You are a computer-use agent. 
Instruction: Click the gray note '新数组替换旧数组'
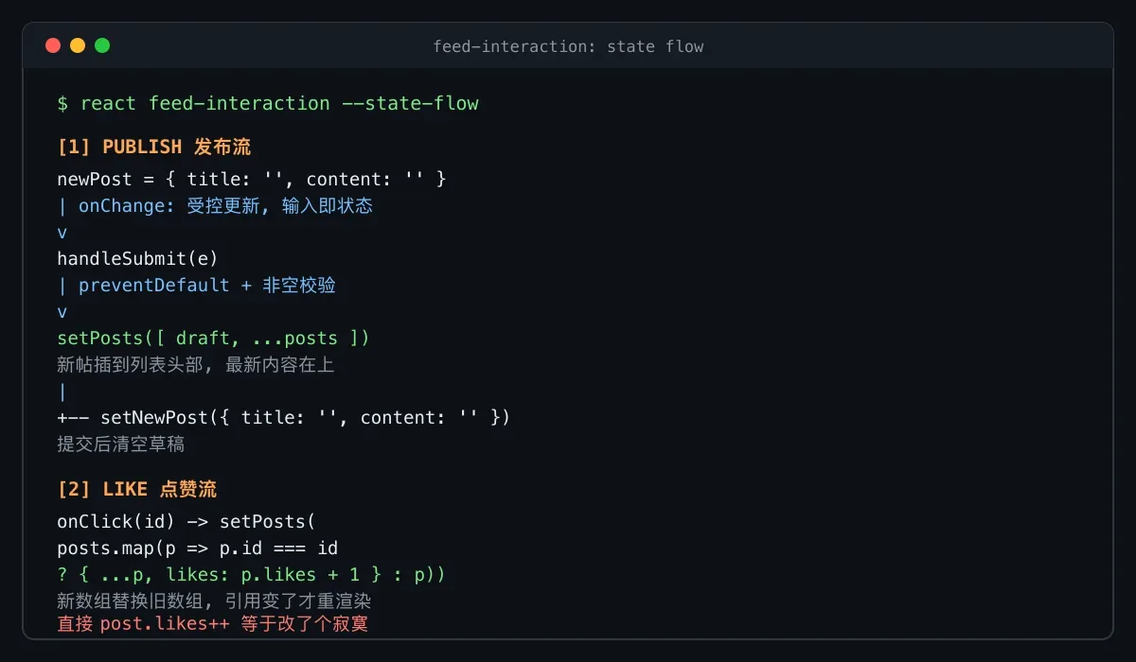[x=220, y=601]
